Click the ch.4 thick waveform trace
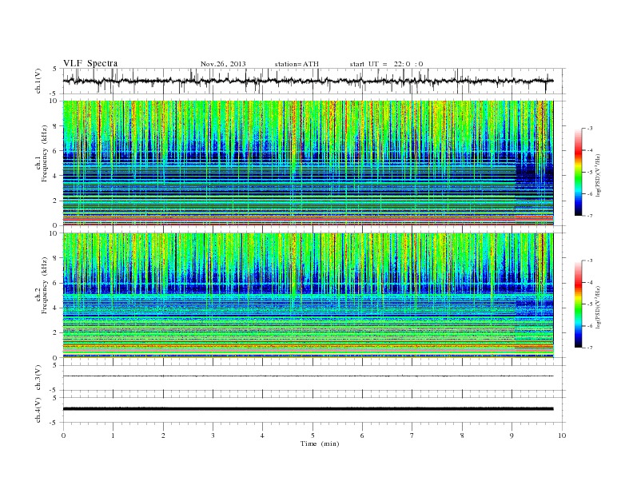Screen dimensions: 633x489 tap(308, 409)
